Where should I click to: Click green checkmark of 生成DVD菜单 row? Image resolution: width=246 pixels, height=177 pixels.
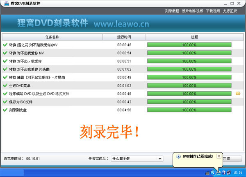click(5, 85)
